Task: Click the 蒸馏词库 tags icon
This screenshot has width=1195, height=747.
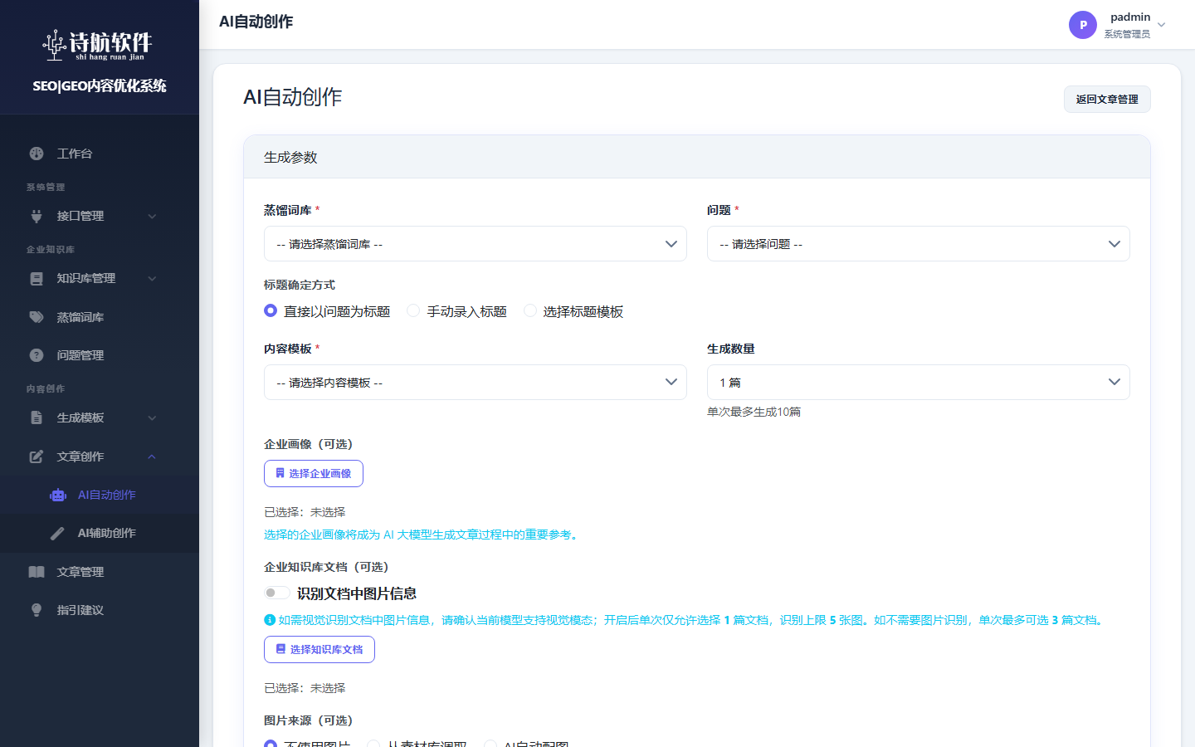Action: point(37,317)
